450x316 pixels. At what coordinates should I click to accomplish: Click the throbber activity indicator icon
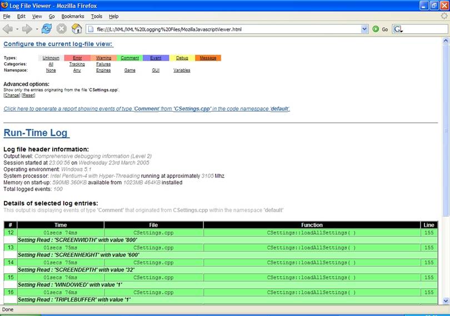click(x=444, y=16)
